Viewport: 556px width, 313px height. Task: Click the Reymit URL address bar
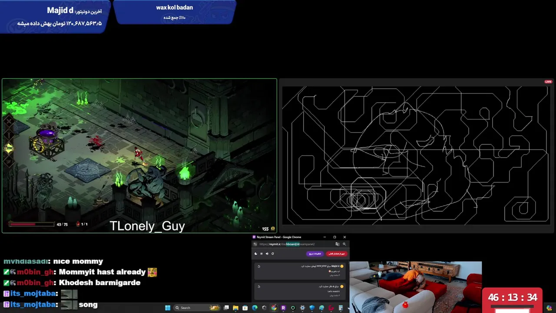[295, 244]
